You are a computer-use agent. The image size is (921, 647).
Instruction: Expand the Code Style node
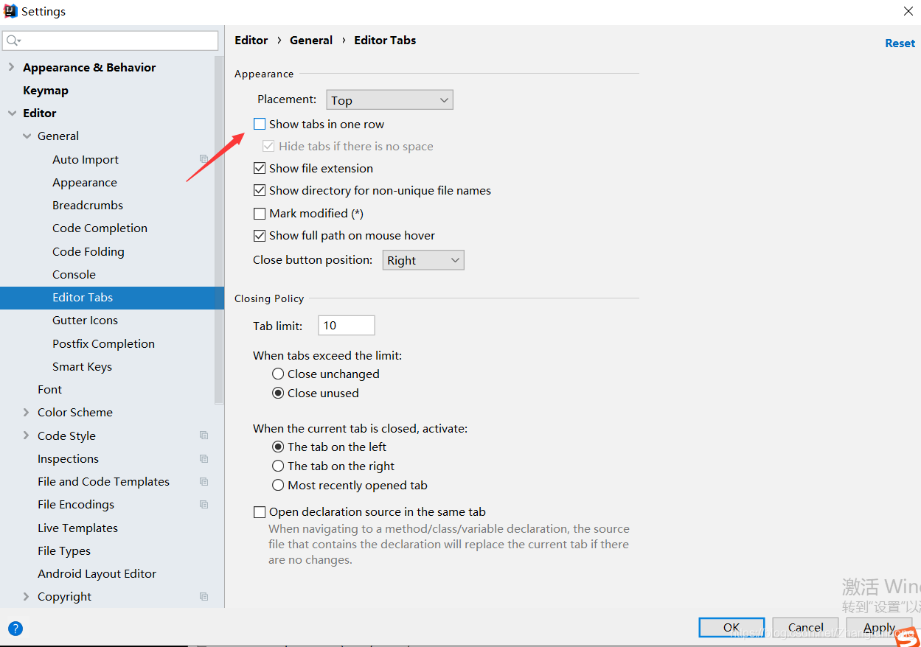click(x=27, y=436)
